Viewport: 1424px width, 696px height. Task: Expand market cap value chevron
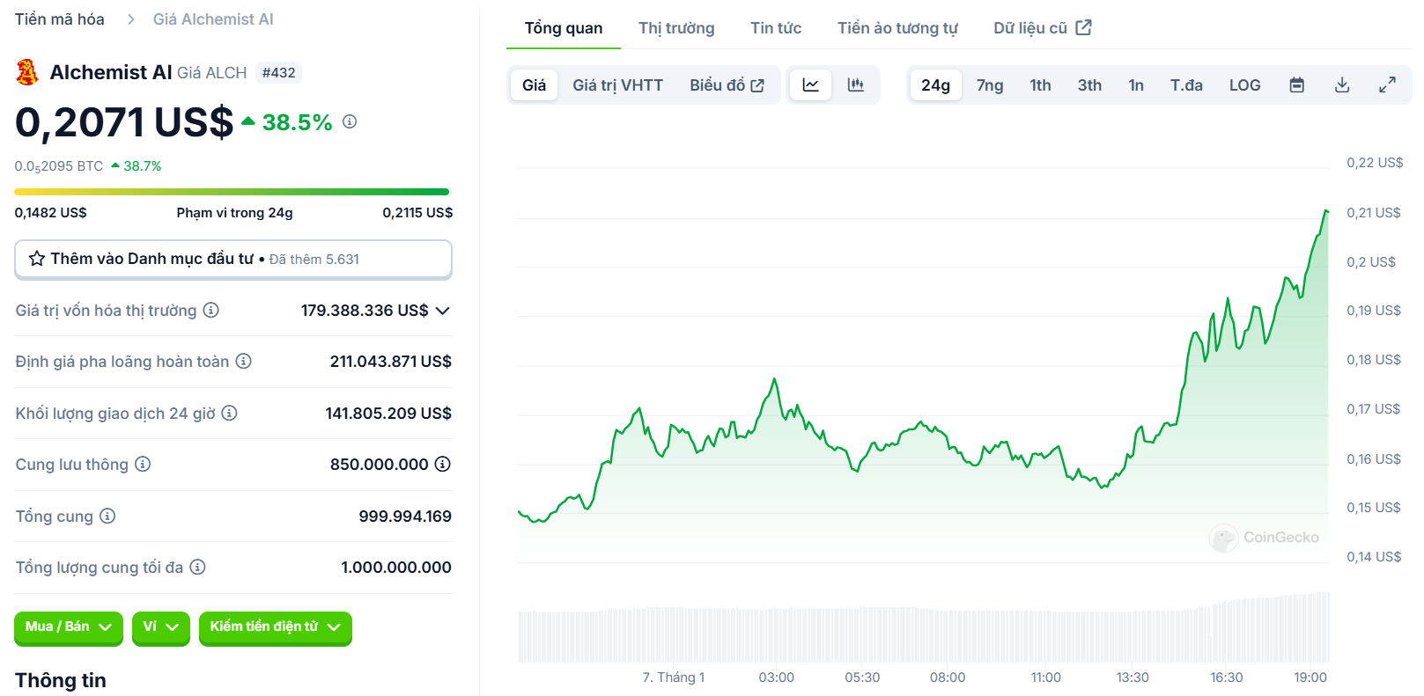(x=443, y=311)
